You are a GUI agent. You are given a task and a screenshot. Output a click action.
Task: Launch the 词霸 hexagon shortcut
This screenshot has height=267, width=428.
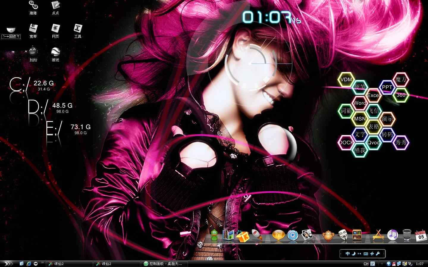(x=346, y=111)
